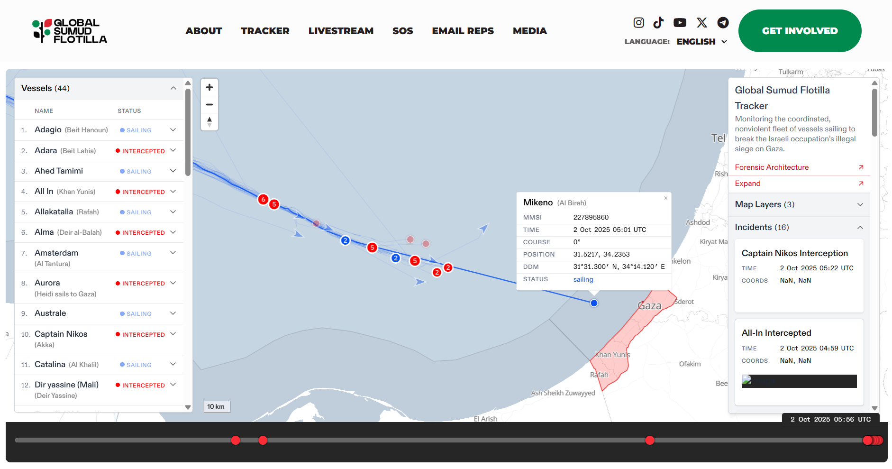Close the Mikeno vessel popup
Image resolution: width=892 pixels, height=469 pixels.
665,198
